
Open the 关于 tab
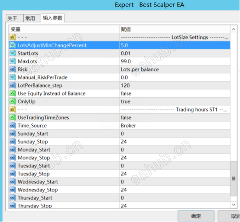15,18
